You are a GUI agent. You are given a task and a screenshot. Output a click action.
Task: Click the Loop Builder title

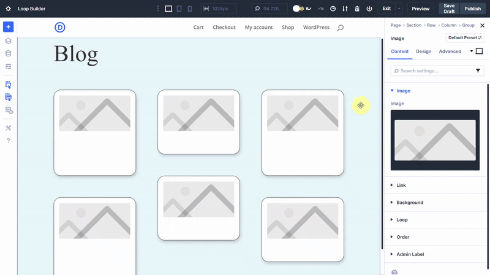(x=32, y=9)
